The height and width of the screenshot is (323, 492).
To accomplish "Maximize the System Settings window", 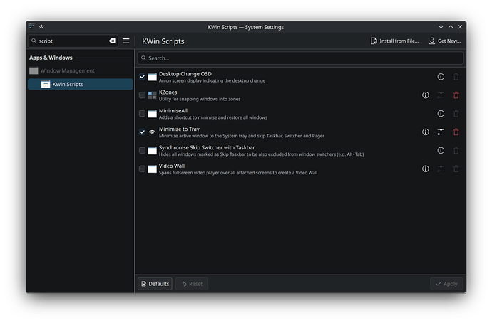I will tap(451, 27).
